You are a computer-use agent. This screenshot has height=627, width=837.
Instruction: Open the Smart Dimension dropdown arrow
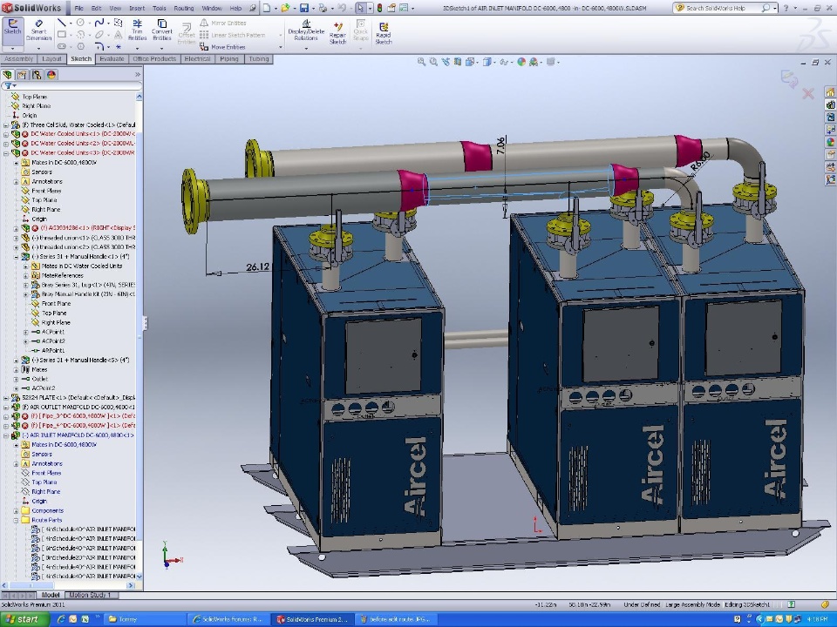point(39,49)
